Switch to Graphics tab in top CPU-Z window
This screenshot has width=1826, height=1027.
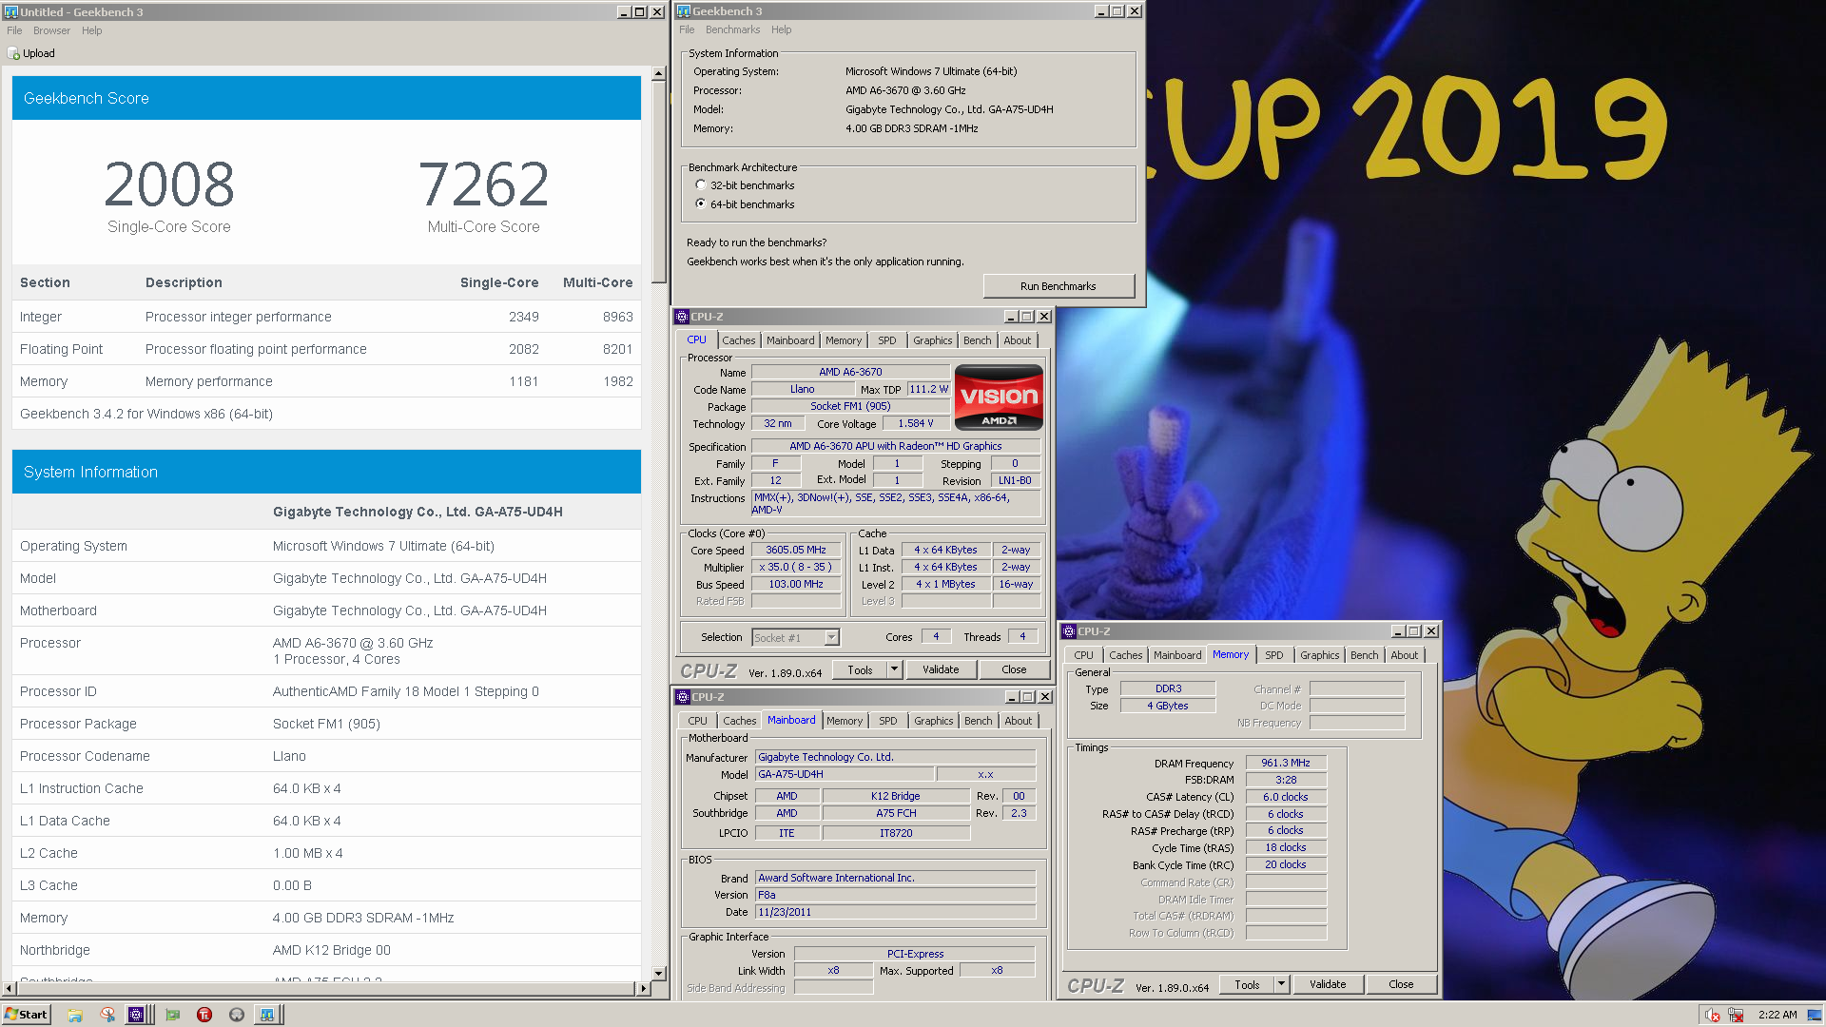[932, 340]
